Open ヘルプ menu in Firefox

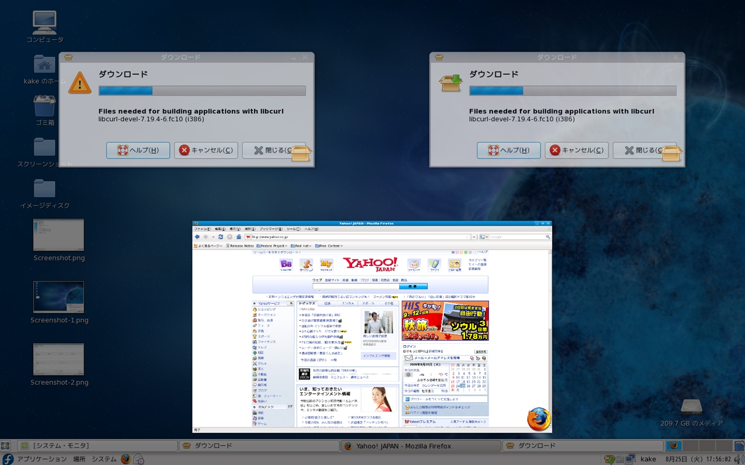[x=311, y=229]
